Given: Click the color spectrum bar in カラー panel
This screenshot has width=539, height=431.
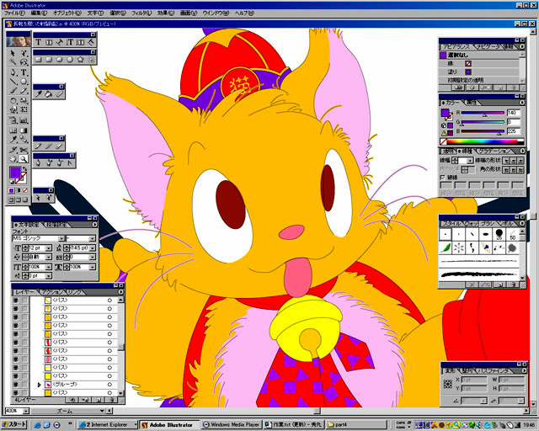Looking at the screenshot, I should click(485, 141).
